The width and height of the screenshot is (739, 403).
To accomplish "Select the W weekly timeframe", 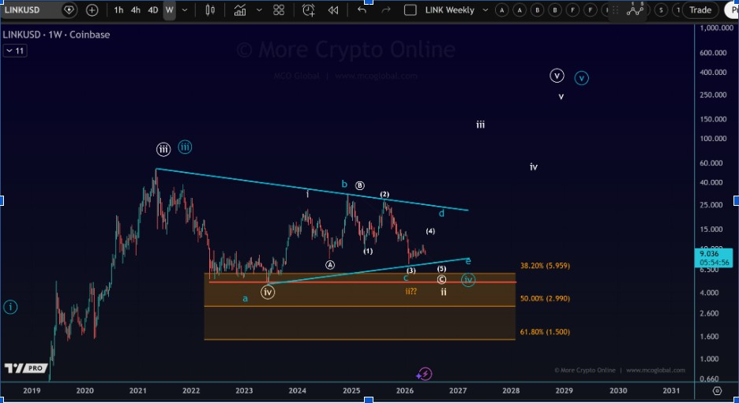I will [x=169, y=10].
